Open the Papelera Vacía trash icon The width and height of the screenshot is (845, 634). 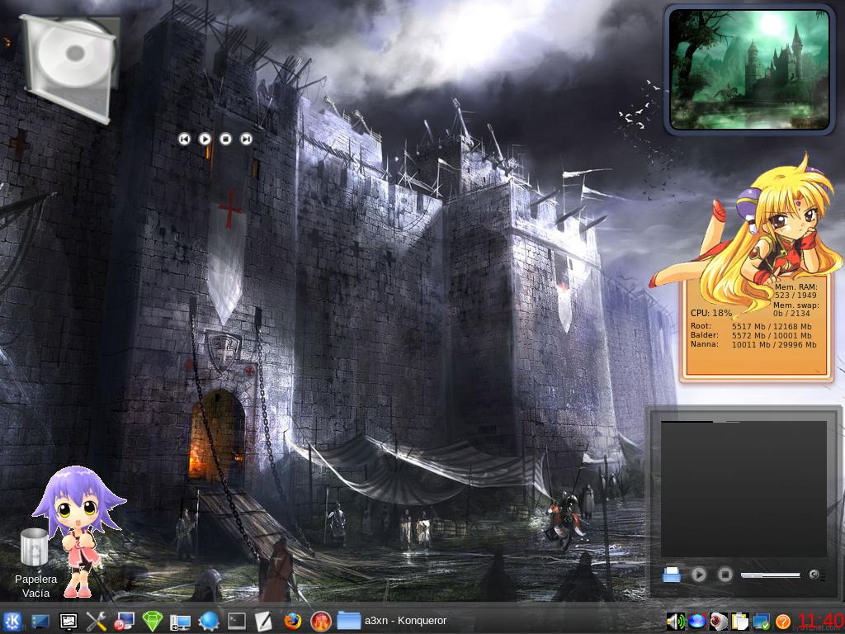tap(35, 562)
